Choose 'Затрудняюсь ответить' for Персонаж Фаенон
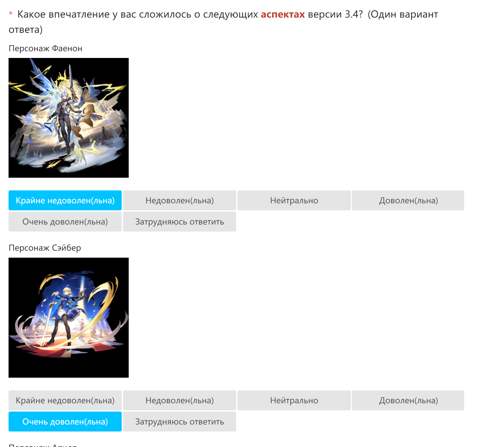This screenshot has width=477, height=447. point(179,222)
